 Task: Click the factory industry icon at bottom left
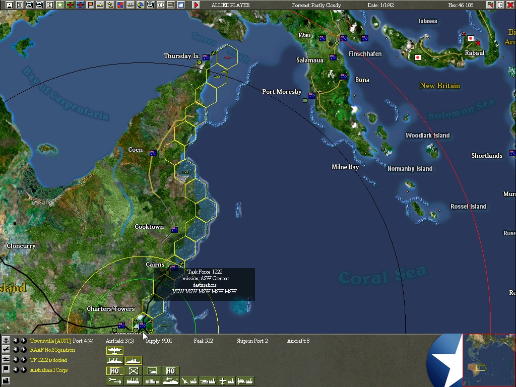click(x=6, y=381)
